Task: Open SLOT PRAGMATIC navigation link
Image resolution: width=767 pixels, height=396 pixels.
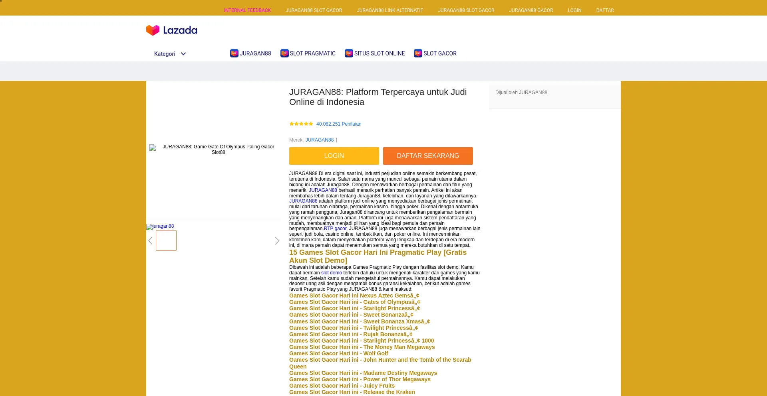Action: [x=312, y=53]
